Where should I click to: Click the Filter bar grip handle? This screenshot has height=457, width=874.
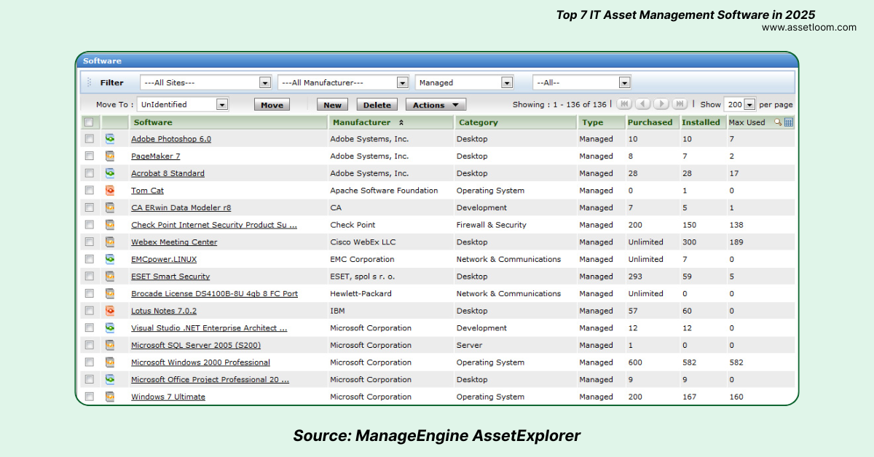pos(90,82)
